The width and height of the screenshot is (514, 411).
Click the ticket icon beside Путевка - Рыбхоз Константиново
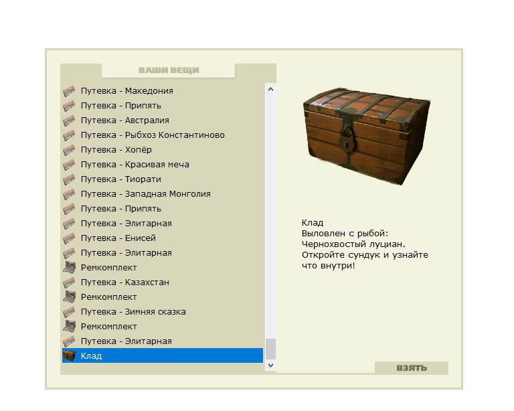tap(69, 135)
